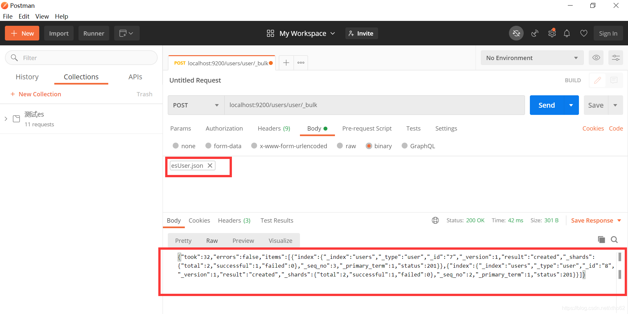Expand the 测试es collection chevron

(x=6, y=119)
